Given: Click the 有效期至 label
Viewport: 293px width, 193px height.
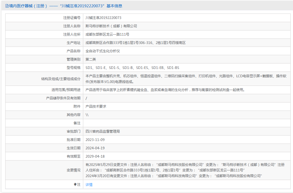Looking at the screenshot, I should pyautogui.click(x=73, y=156).
